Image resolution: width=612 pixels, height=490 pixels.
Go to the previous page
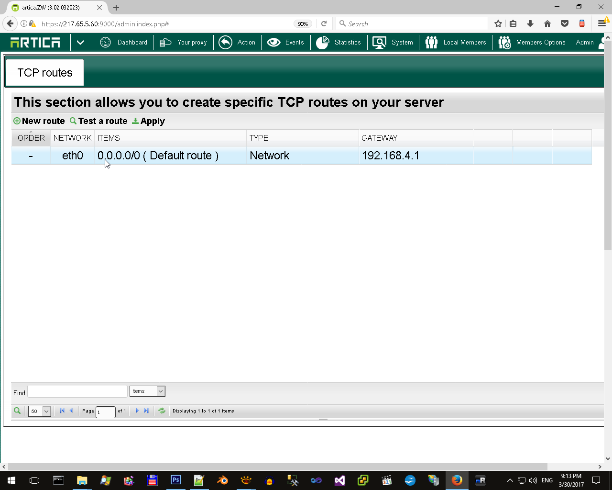coord(72,411)
